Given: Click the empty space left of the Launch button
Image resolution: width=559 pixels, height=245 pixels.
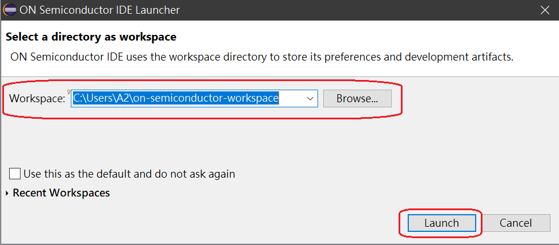Looking at the screenshot, I should pos(228,223).
